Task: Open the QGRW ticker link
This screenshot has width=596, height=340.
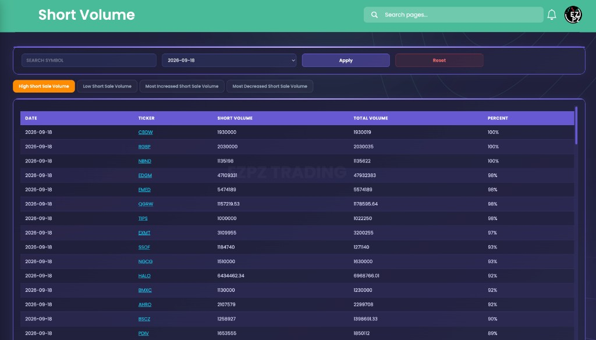Action: click(146, 204)
